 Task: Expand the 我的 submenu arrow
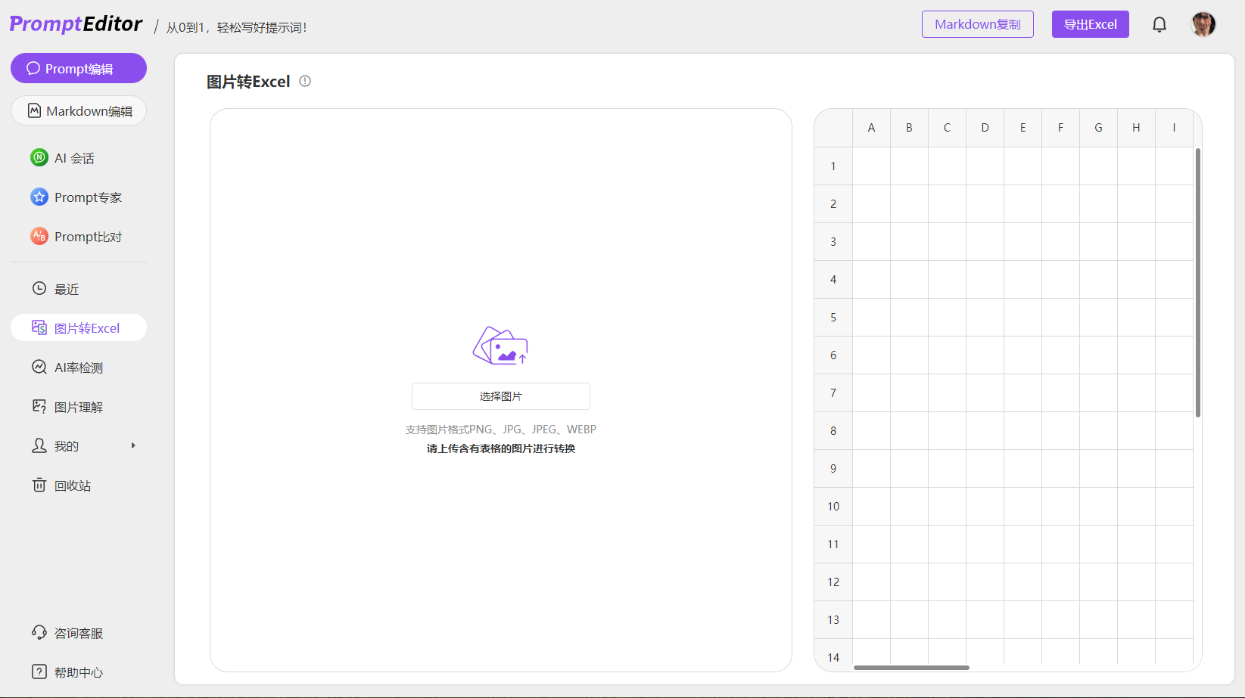133,446
